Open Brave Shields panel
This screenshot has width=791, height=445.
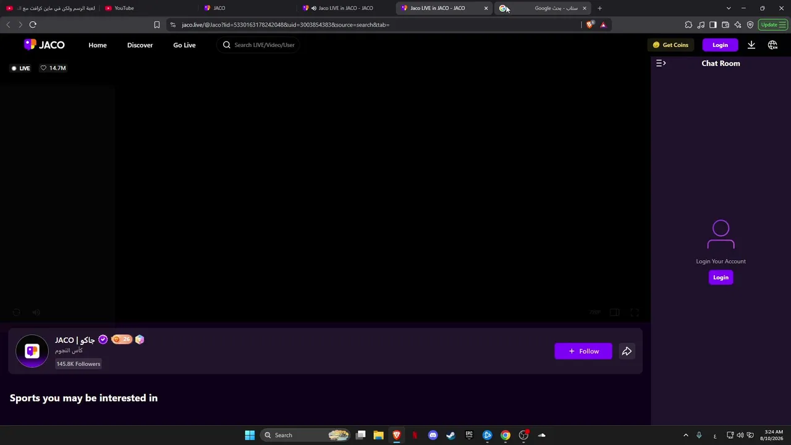point(590,25)
